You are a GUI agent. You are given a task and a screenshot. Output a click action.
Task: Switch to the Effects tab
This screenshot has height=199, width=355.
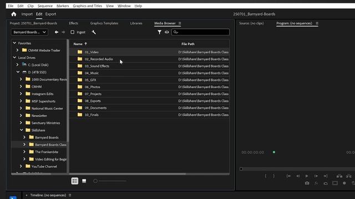point(74,23)
